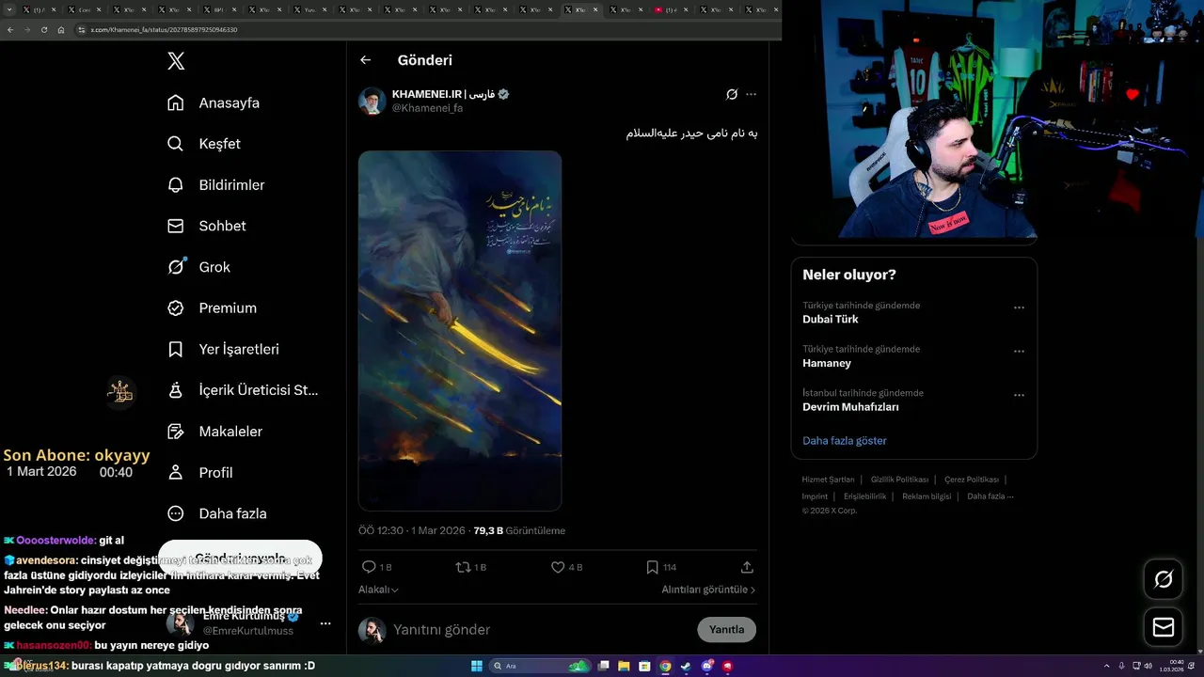Open Chrome from taskbar
Image resolution: width=1204 pixels, height=677 pixels.
(666, 667)
